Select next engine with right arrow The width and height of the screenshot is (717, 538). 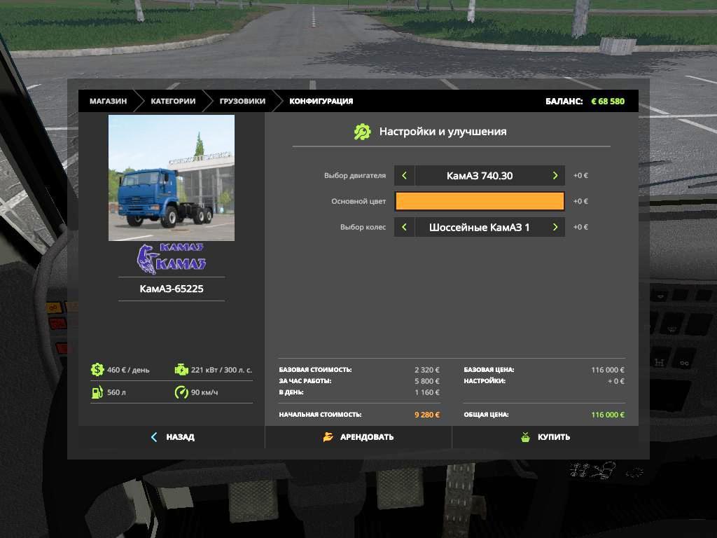(555, 176)
